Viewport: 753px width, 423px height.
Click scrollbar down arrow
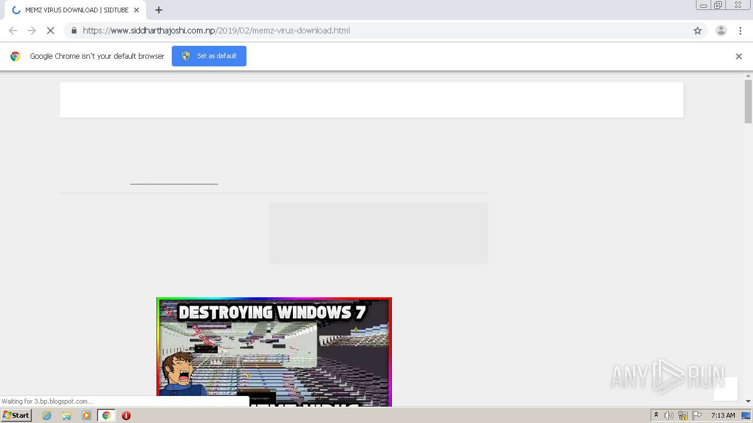click(748, 401)
